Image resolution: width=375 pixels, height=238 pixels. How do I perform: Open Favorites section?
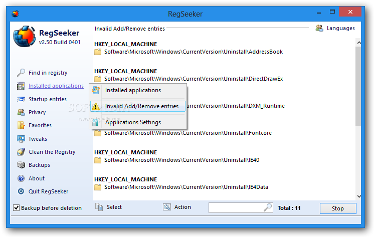click(40, 125)
